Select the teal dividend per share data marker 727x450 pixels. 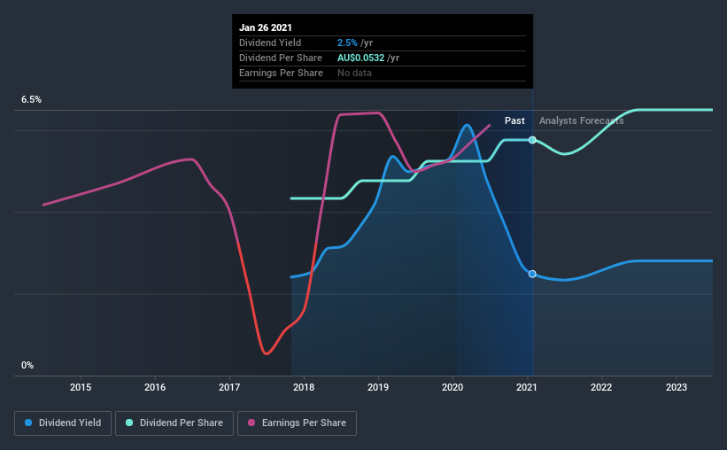532,140
